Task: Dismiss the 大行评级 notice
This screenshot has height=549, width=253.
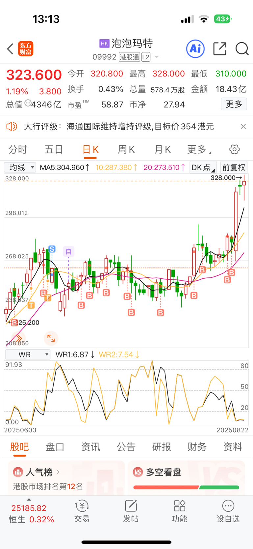Action: pos(243,126)
